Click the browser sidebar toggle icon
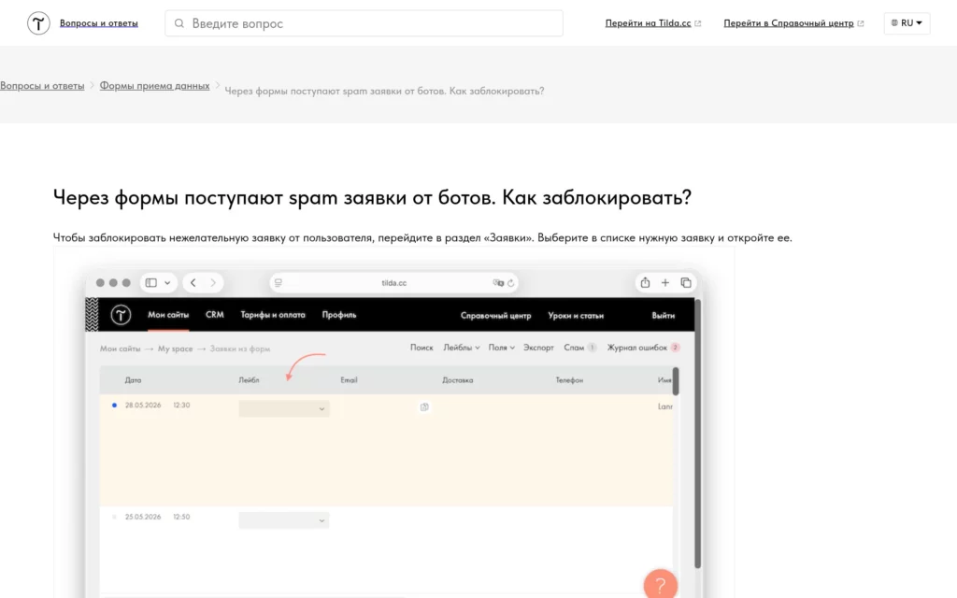This screenshot has width=957, height=598. [150, 282]
